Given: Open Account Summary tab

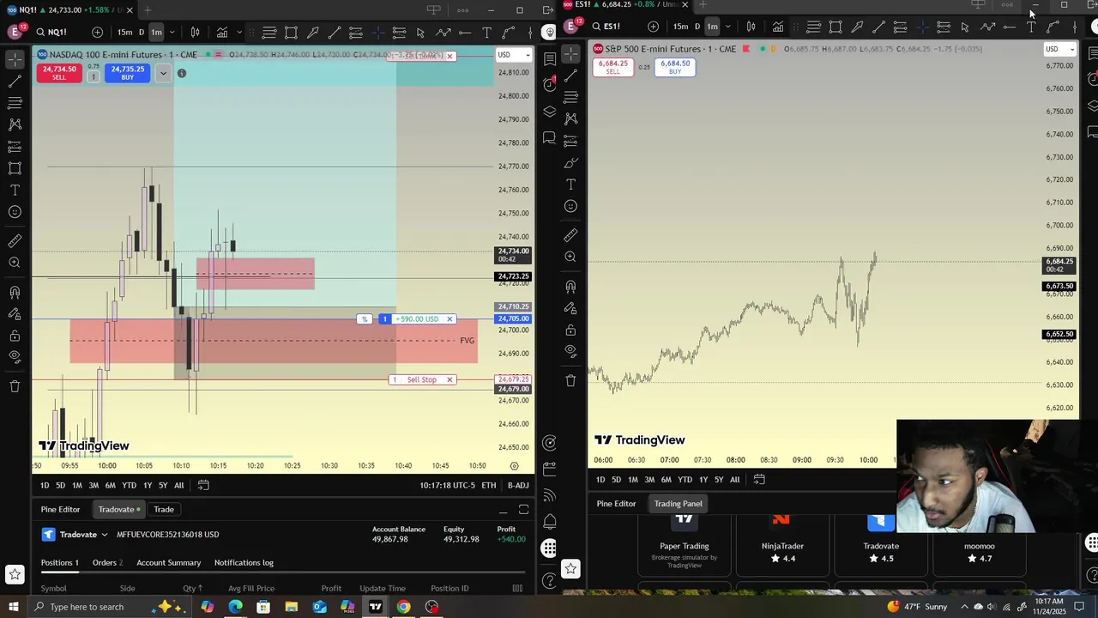Looking at the screenshot, I should pyautogui.click(x=168, y=562).
